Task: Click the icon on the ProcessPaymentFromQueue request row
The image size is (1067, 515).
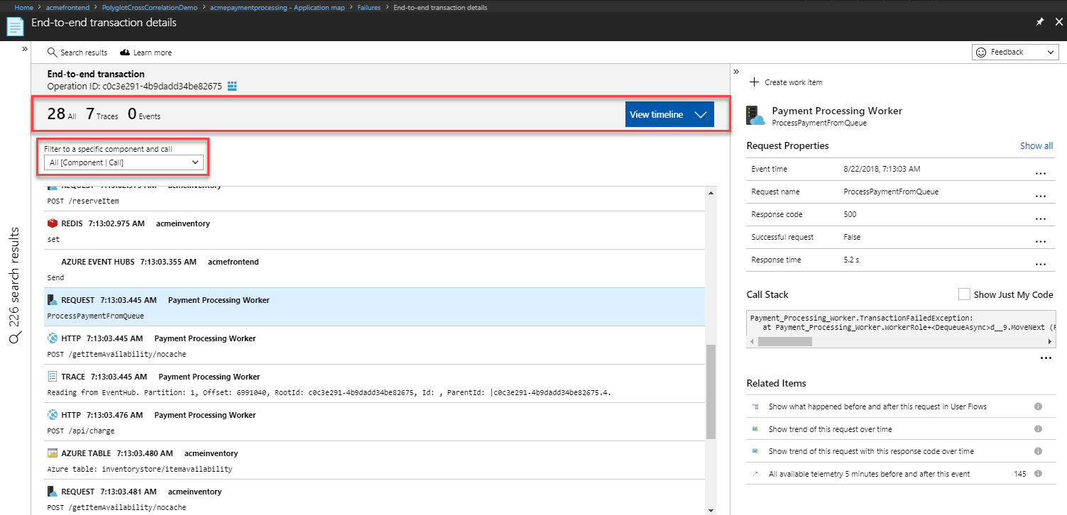Action: pos(52,300)
